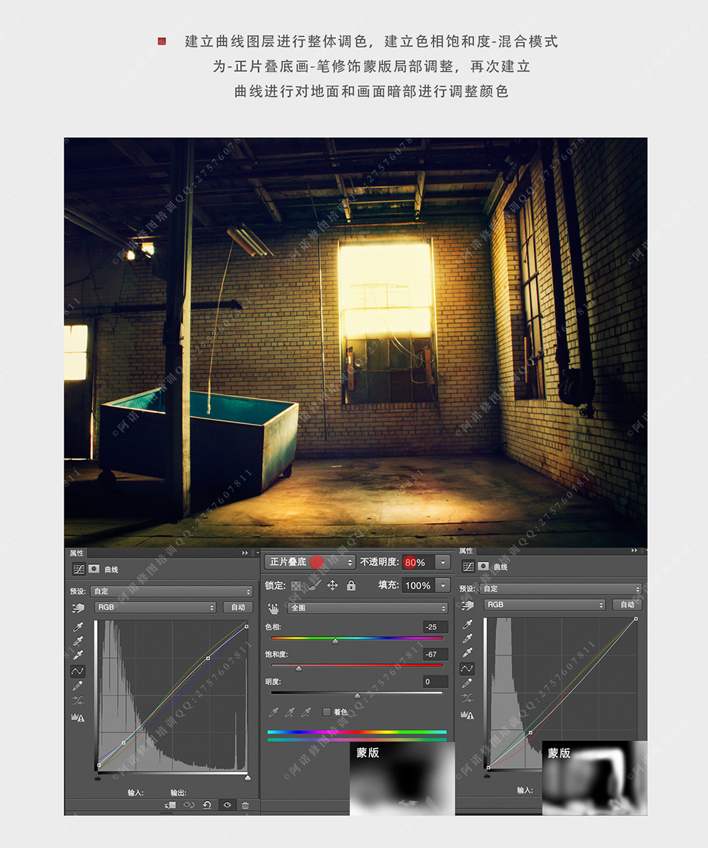Open RGB channel dropdown in right curves panel
This screenshot has width=708, height=848.
tap(545, 605)
